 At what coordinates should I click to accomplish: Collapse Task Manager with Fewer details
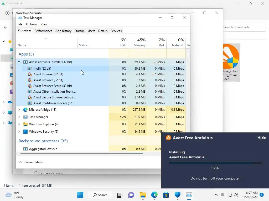[x=31, y=162]
